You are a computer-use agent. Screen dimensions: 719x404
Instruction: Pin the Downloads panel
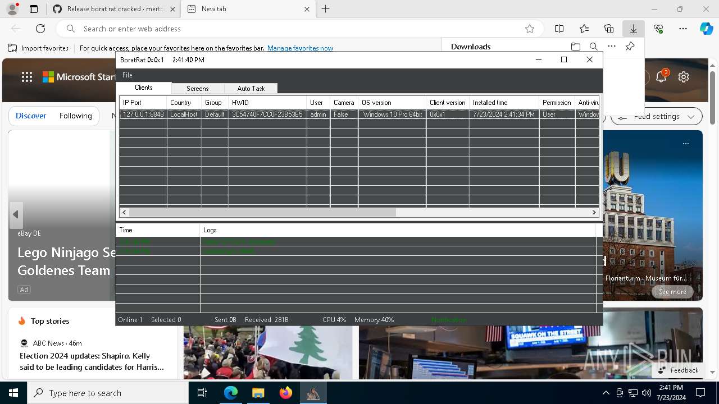pos(630,47)
